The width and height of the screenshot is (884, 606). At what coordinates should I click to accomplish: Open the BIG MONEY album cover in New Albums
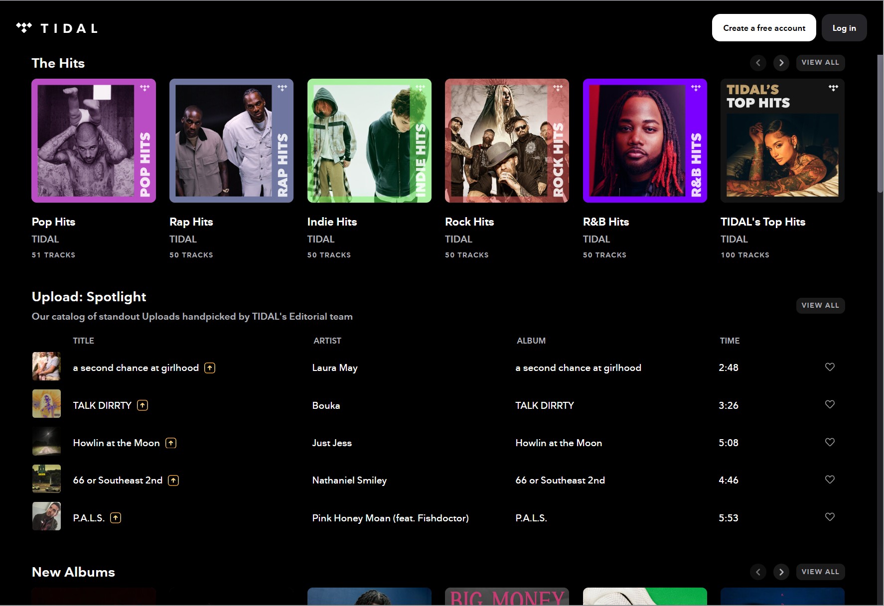coord(507,597)
